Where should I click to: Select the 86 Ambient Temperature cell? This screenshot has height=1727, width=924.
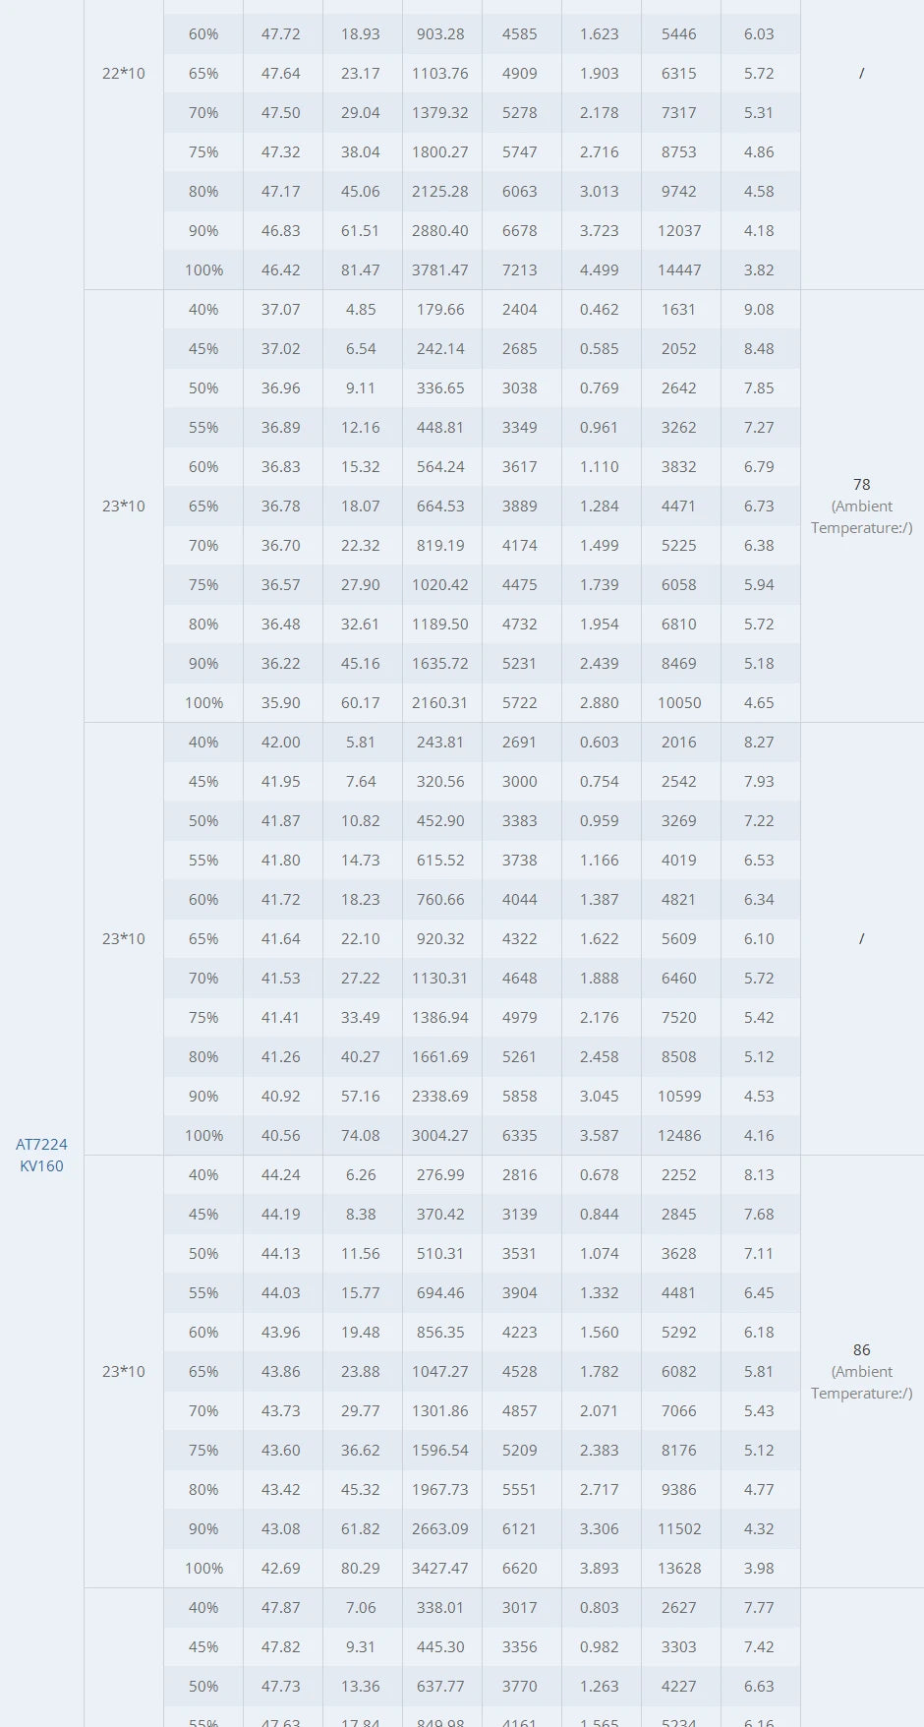tap(861, 1371)
